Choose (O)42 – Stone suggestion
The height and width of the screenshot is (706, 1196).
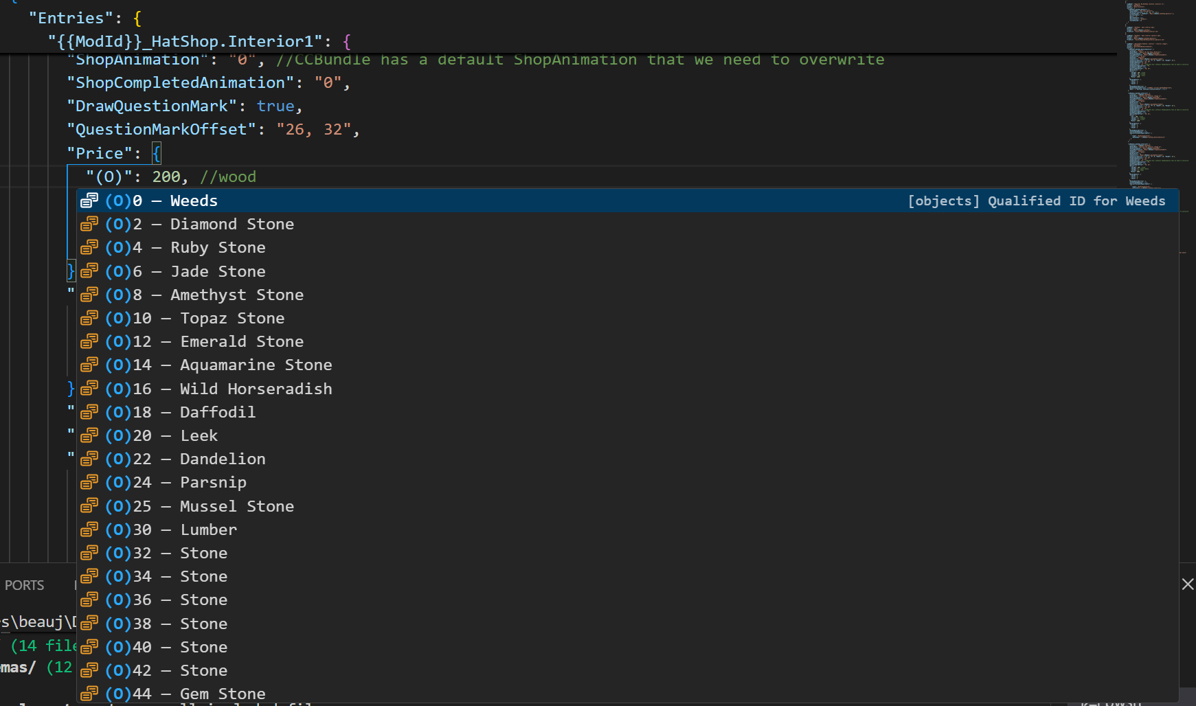pos(627,670)
